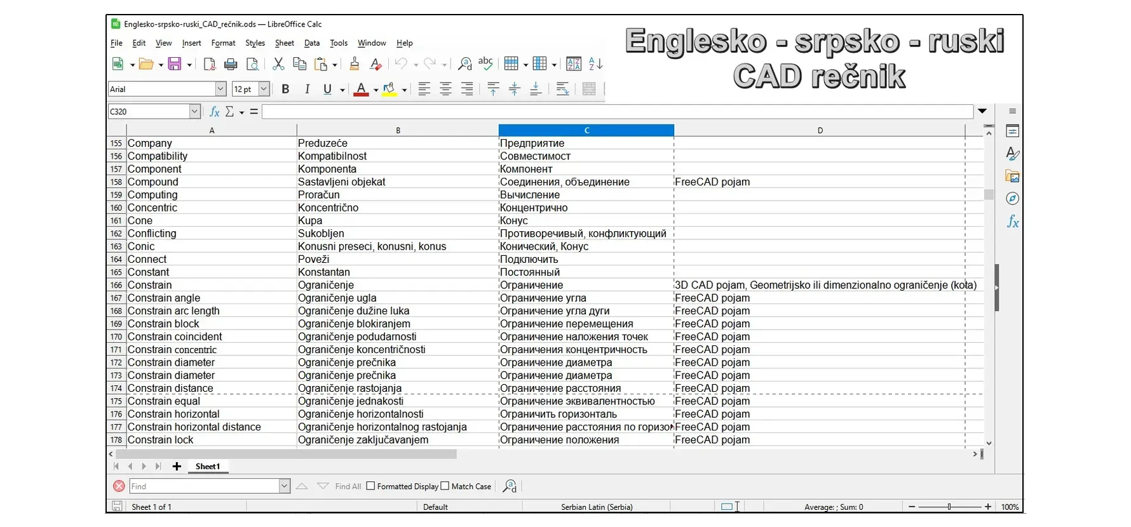Select the Sheet1 tab
The image size is (1131, 527).
coord(208,467)
